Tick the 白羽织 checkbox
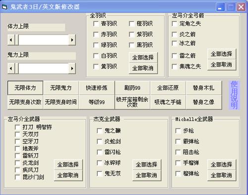 [96, 56]
